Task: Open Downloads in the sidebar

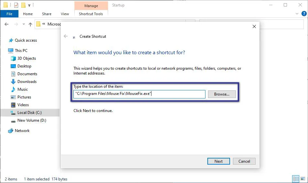Action: pyautogui.click(x=27, y=82)
